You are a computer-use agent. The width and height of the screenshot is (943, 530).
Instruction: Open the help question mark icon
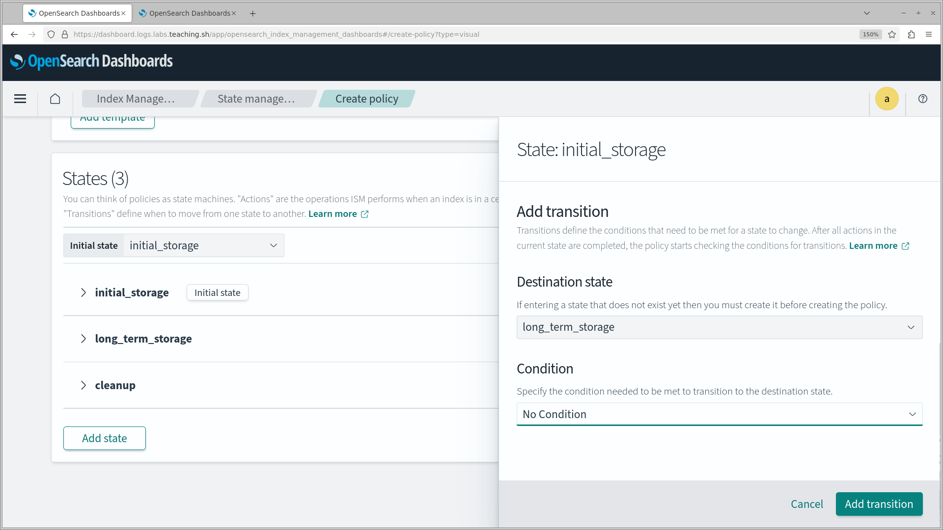pos(923,99)
